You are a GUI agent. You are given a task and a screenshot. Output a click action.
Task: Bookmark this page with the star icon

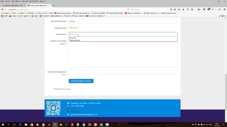171,10
